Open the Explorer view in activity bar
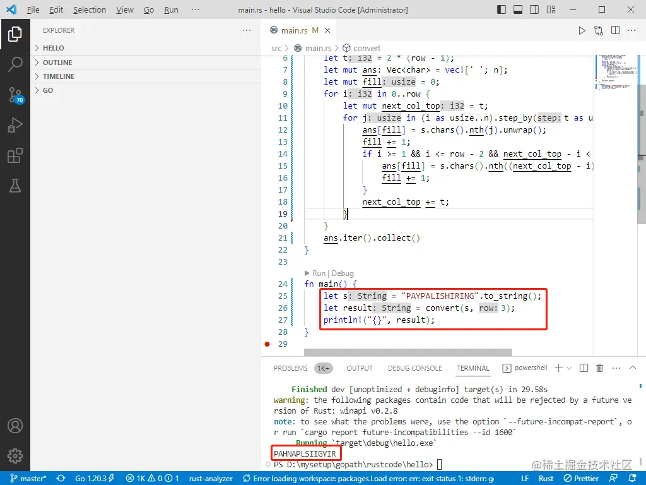646x485 pixels. pos(15,34)
